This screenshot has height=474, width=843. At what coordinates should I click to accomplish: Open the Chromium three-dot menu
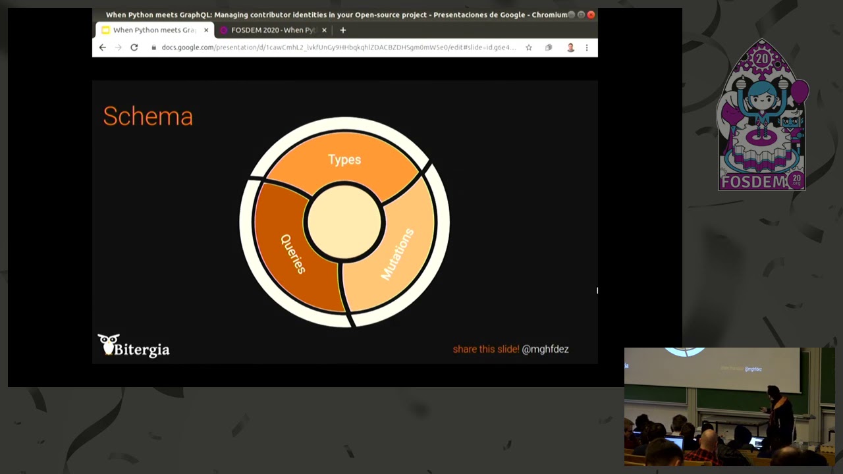coord(587,47)
